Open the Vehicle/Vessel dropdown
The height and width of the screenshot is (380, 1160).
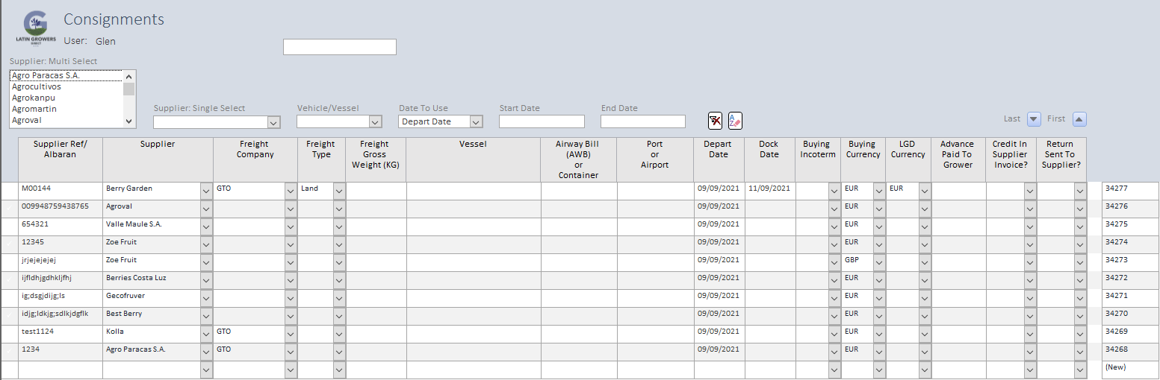click(x=375, y=122)
